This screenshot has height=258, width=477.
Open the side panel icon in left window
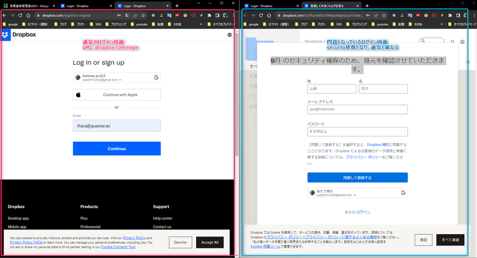coord(217,15)
